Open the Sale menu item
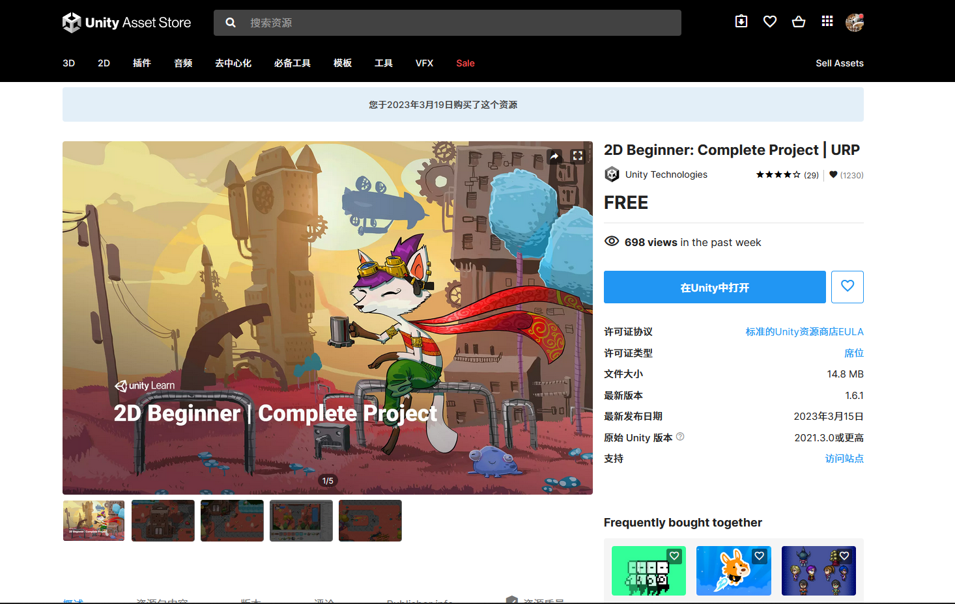 pyautogui.click(x=466, y=63)
